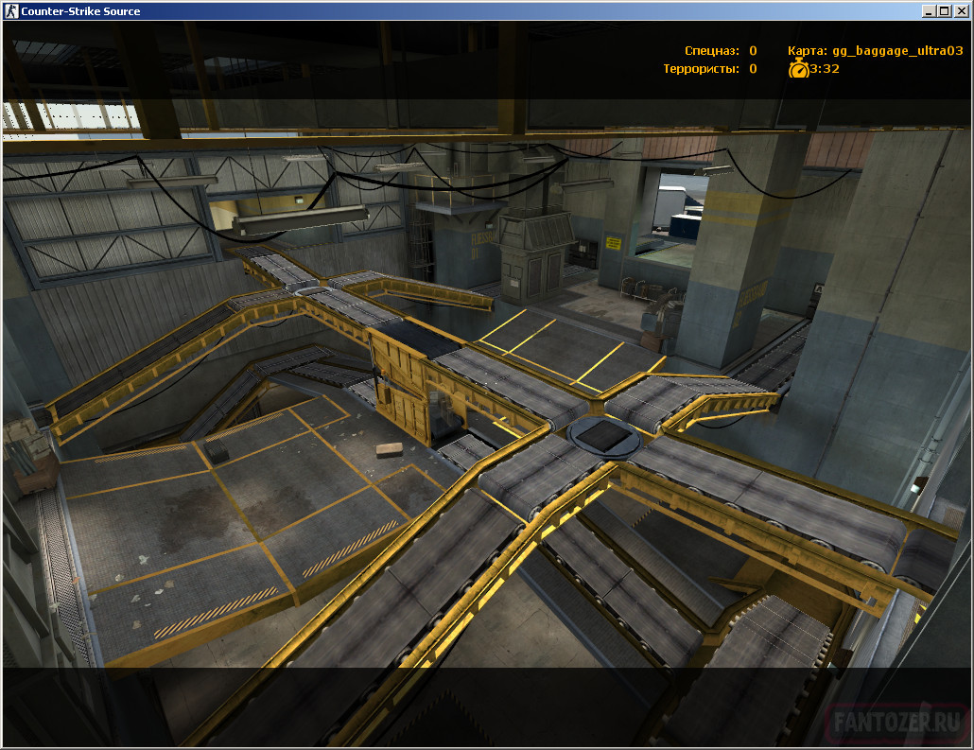Select the Террористы team counter showing 0
The height and width of the screenshot is (750, 974).
752,67
